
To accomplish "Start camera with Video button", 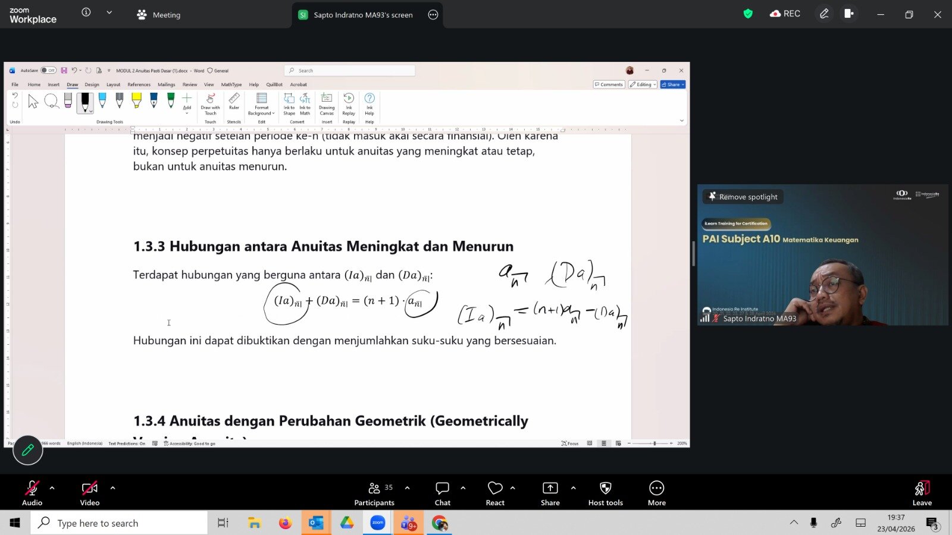I will pos(90,493).
